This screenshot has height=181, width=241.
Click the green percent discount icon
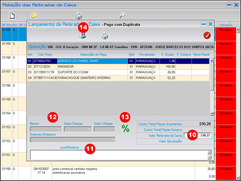(x=125, y=129)
